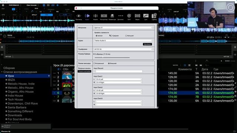Sort by the Дата column header
The width and height of the screenshot is (237, 133).
click(x=205, y=69)
